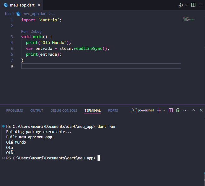This screenshot has height=186, width=205.
Task: Click the powershell terminal label
Action: pos(146,110)
